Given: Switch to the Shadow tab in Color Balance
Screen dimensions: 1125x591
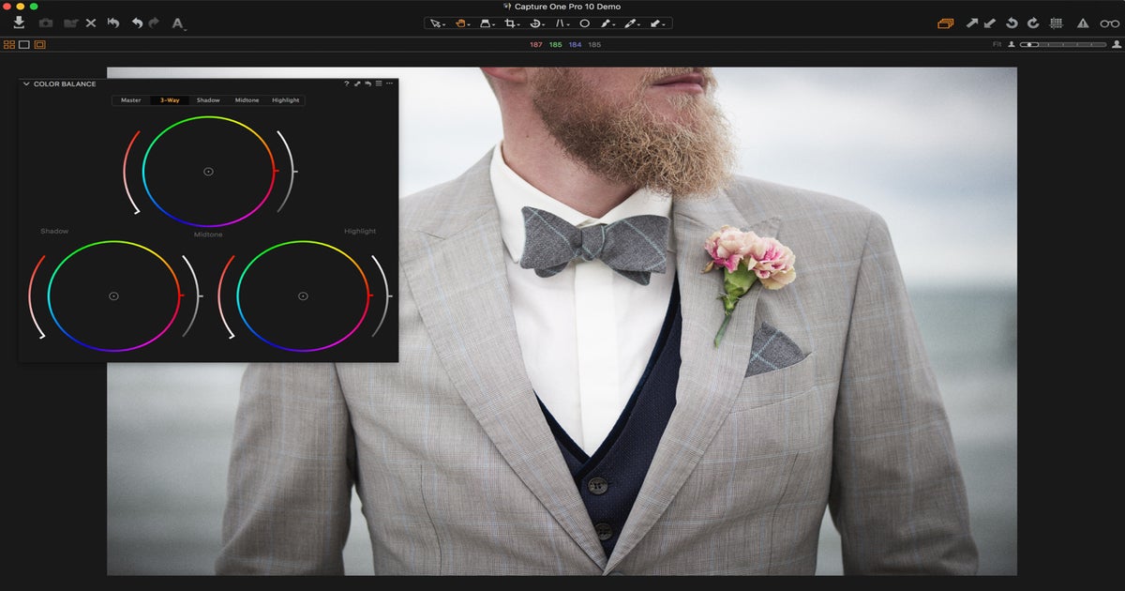Looking at the screenshot, I should click(209, 99).
